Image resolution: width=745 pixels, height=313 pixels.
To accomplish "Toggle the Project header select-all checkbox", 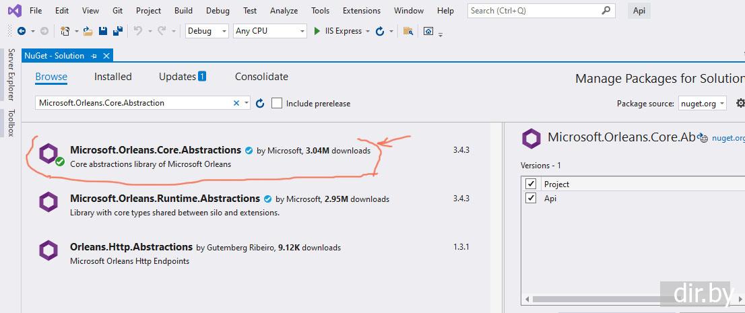I will tap(531, 184).
